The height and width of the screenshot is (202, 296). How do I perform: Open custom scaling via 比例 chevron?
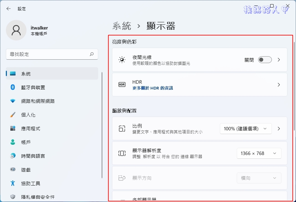[279, 129]
